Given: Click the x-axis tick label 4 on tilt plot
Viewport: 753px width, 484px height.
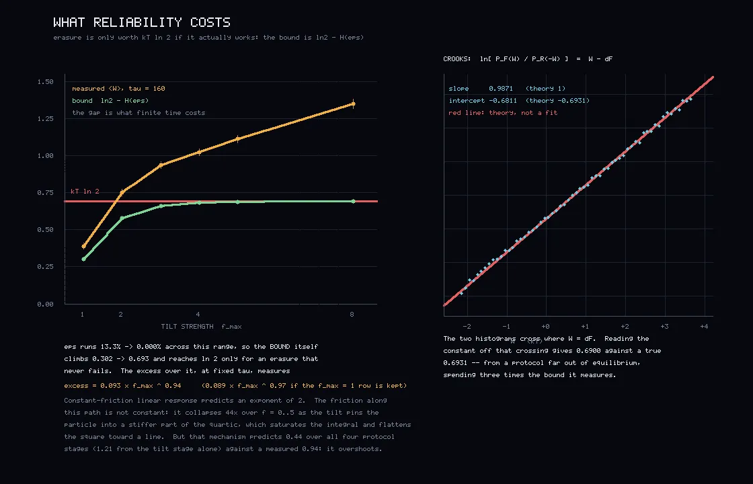Looking at the screenshot, I should 198,314.
